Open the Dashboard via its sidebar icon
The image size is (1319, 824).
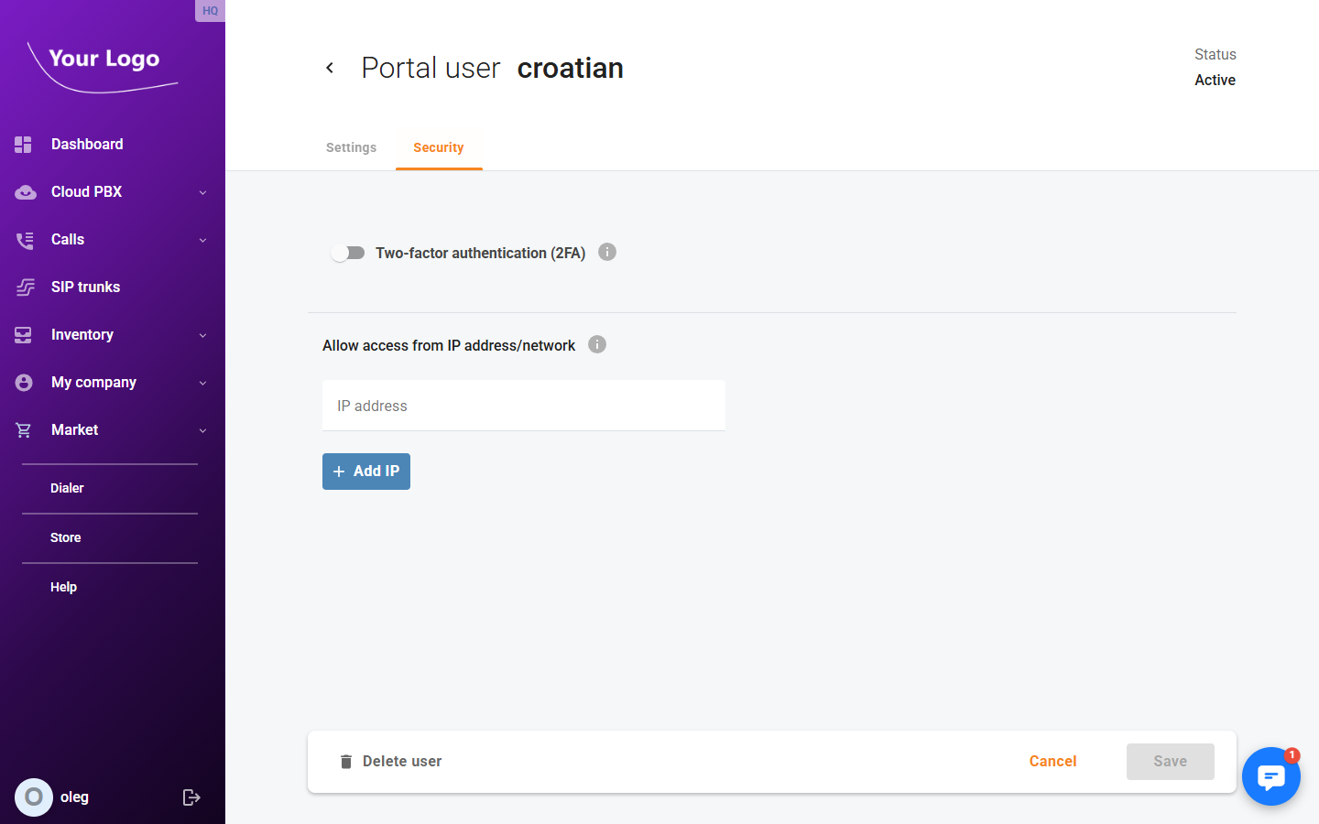(23, 144)
